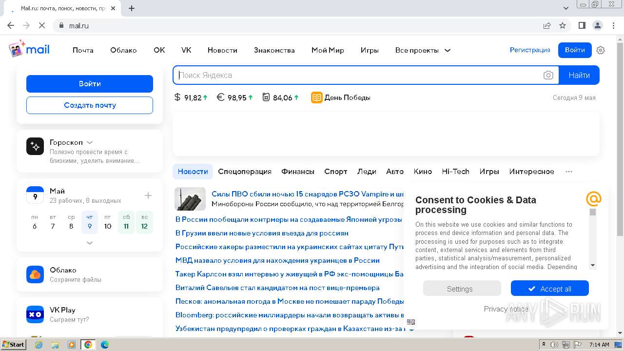624x351 pixels.
Task: Open Chrome tab search dropdown
Action: pos(566,8)
